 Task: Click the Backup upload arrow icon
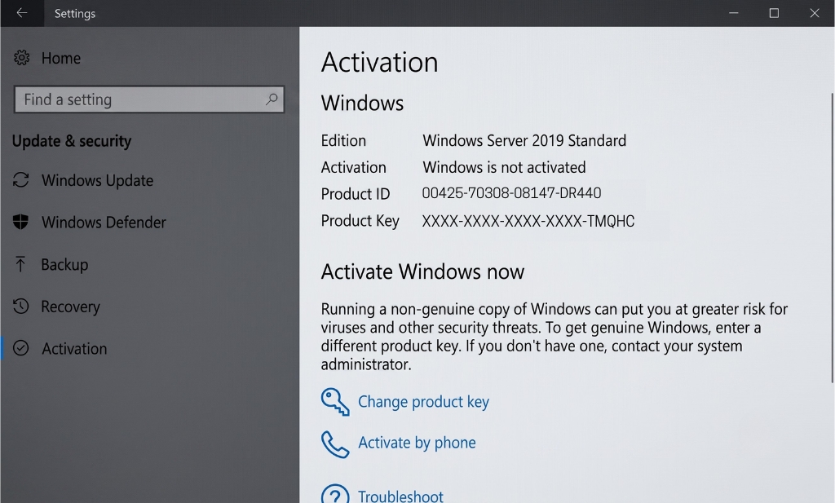pos(20,264)
